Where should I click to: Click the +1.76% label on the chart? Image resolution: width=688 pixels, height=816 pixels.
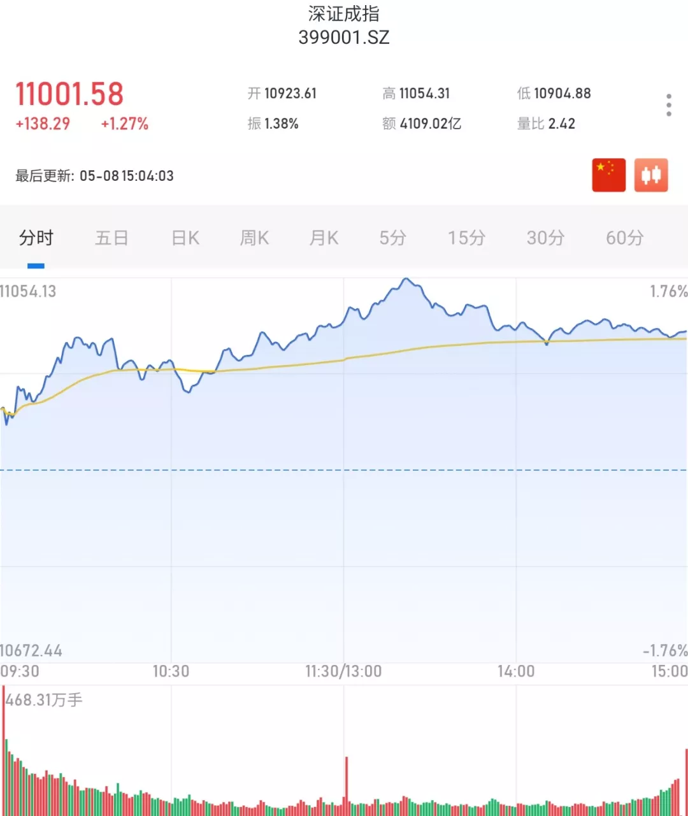pyautogui.click(x=665, y=292)
